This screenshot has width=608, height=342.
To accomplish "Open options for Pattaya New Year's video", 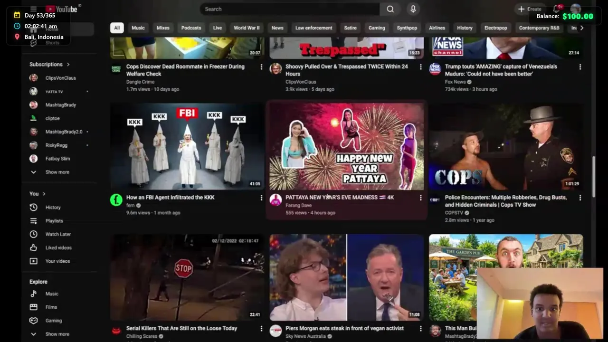I will [420, 198].
